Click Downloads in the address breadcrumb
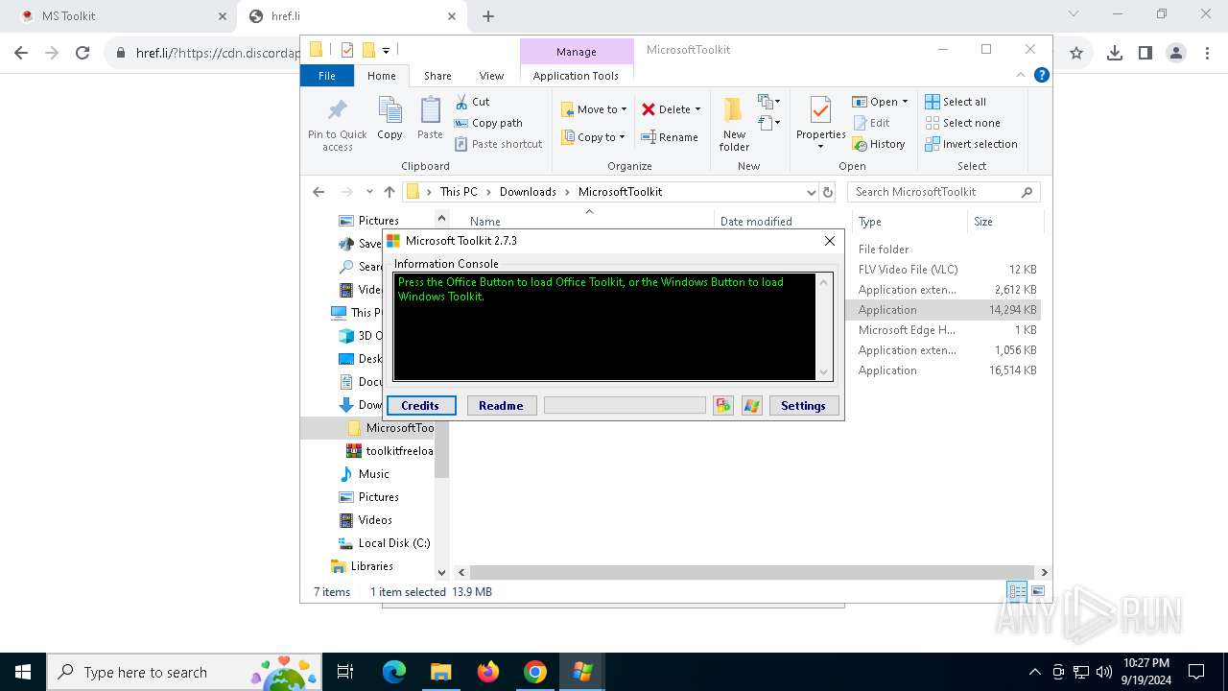Screen dimensions: 1228x691 [528, 192]
